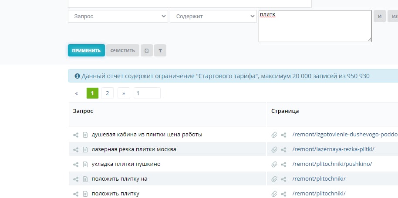
Task: Click page share icon in 'положить плитку на' row
Action: 283,179
